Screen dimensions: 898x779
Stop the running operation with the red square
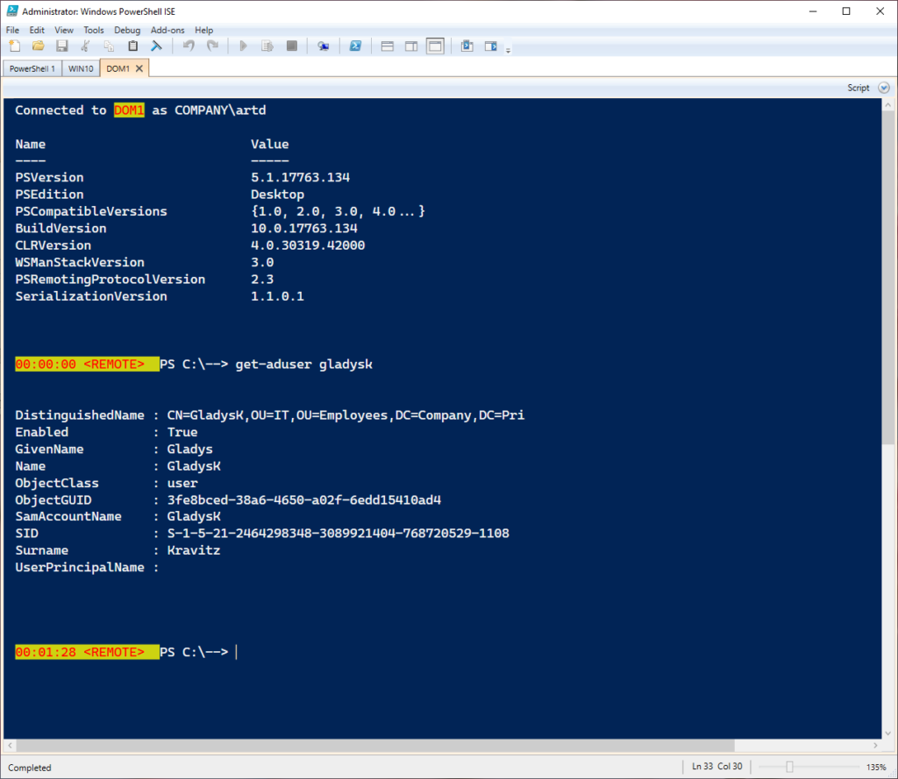[x=292, y=46]
